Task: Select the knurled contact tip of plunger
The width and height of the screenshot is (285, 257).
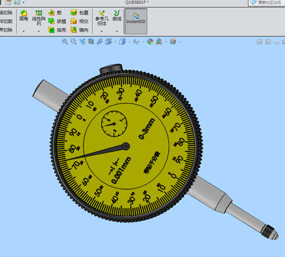Action: point(270,232)
